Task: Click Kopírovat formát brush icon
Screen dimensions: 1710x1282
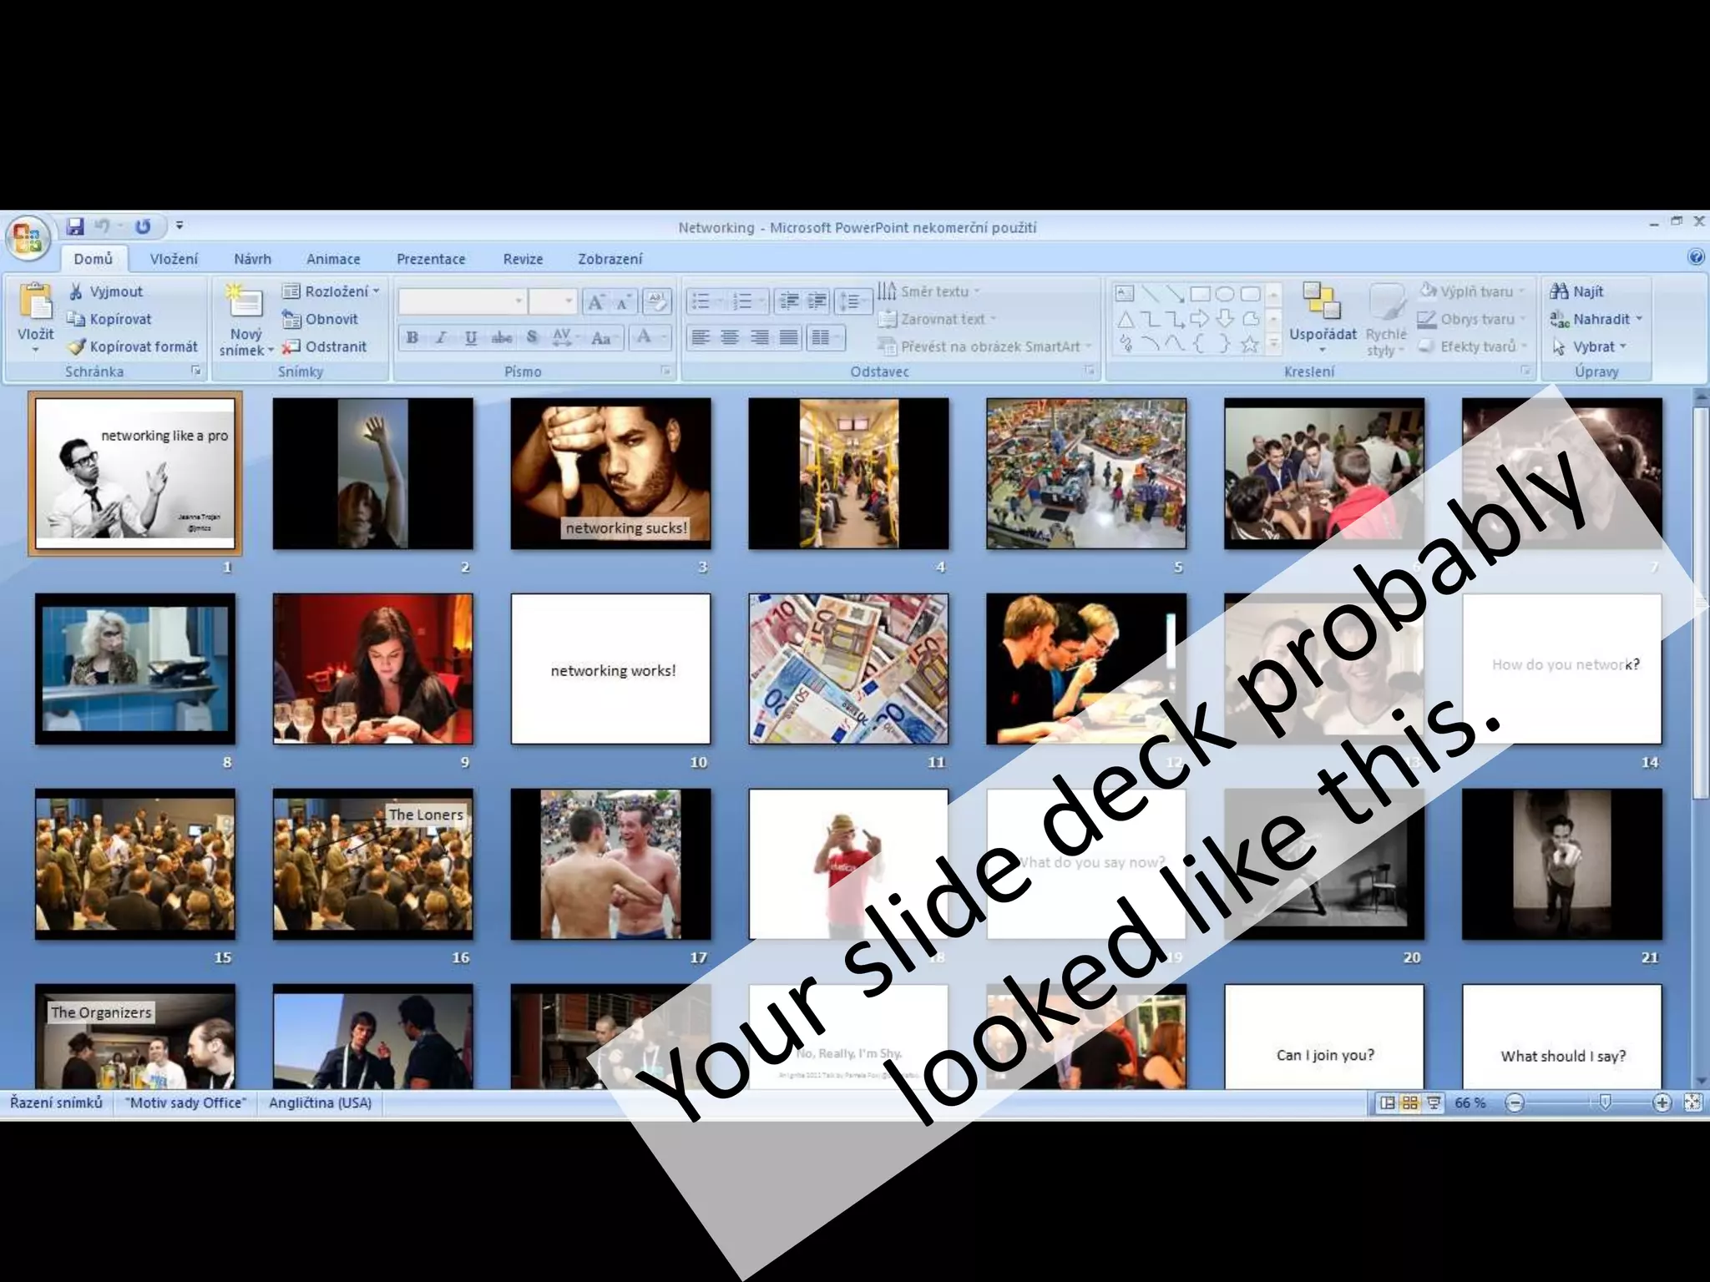Action: pyautogui.click(x=77, y=346)
